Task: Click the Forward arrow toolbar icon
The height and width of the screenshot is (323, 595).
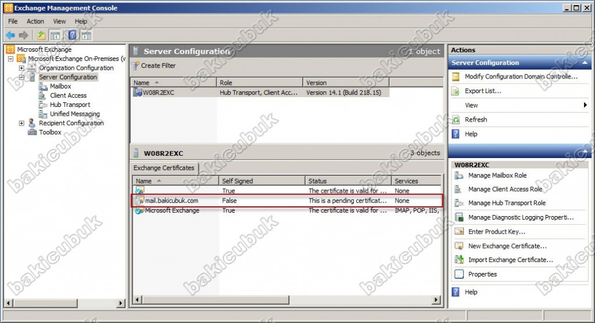Action: click(x=23, y=35)
